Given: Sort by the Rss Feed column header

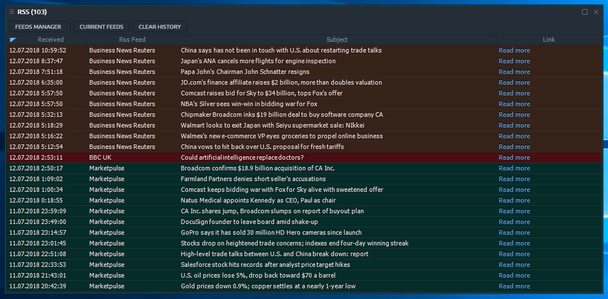Looking at the screenshot, I should point(132,39).
